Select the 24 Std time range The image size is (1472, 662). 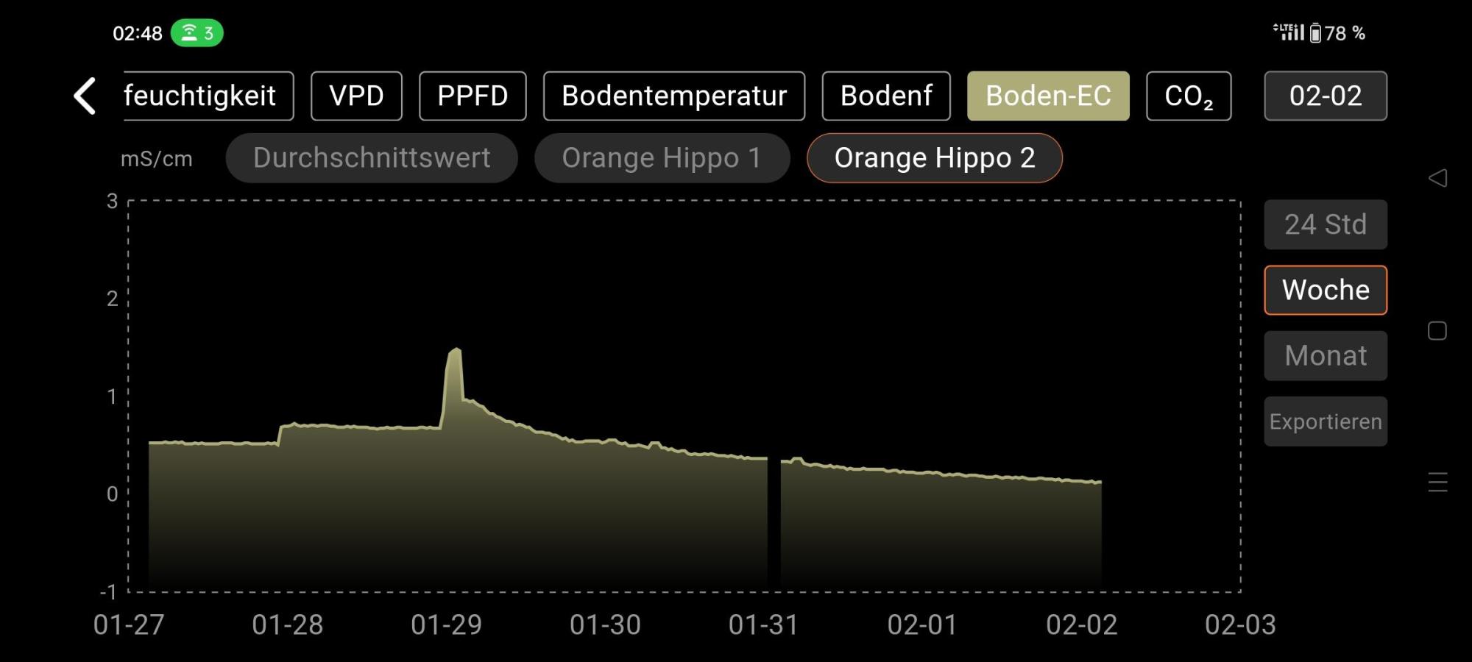tap(1325, 224)
